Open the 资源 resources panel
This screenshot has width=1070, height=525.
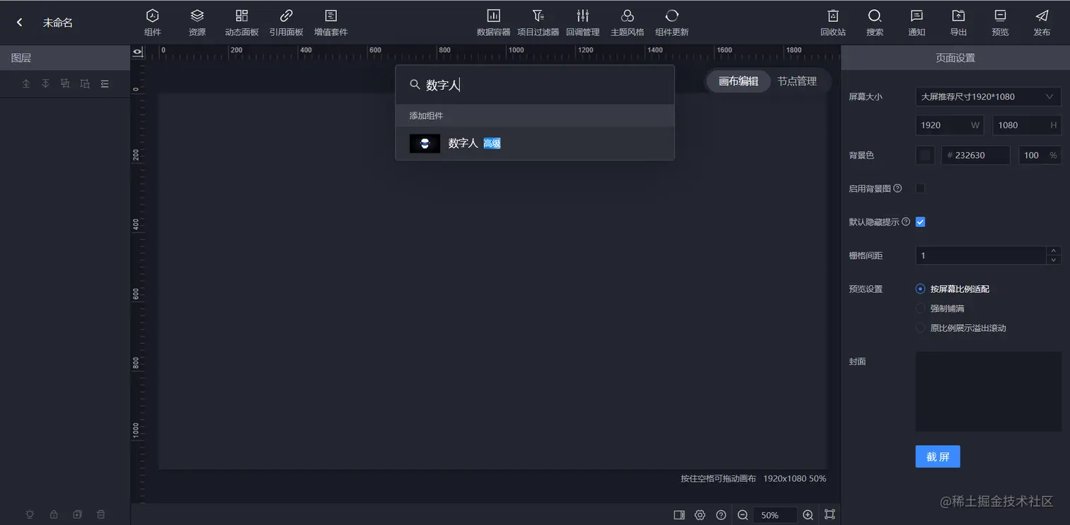197,22
